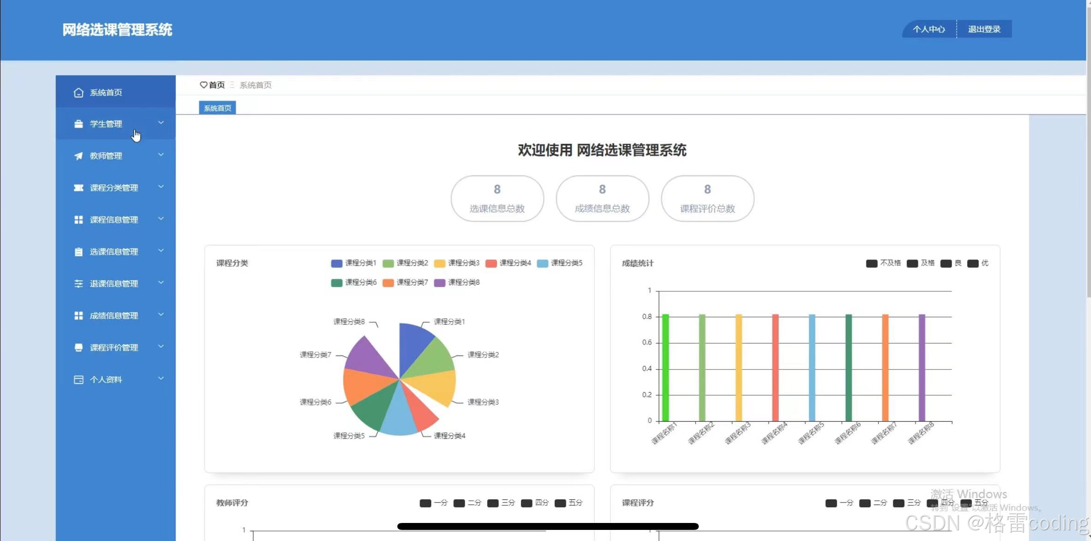Viewport: 1091px width, 541px height.
Task: Click the grid icon for 课程信息管理
Action: (78, 220)
